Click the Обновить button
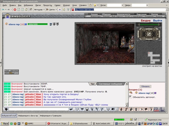This screenshot has height=126, width=169. click(x=145, y=86)
